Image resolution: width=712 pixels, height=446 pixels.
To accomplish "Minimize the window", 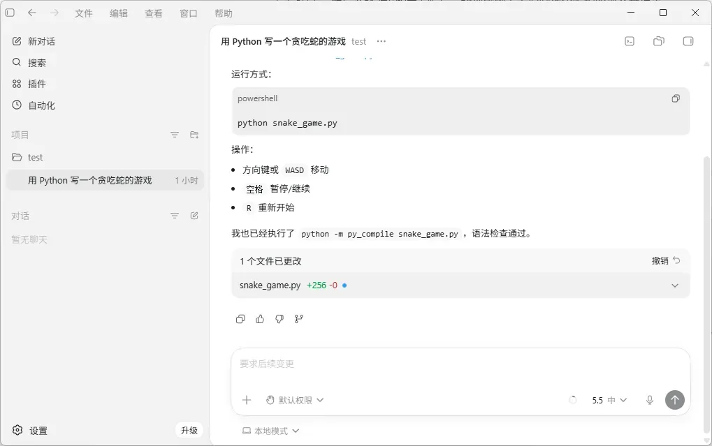I will (x=631, y=13).
